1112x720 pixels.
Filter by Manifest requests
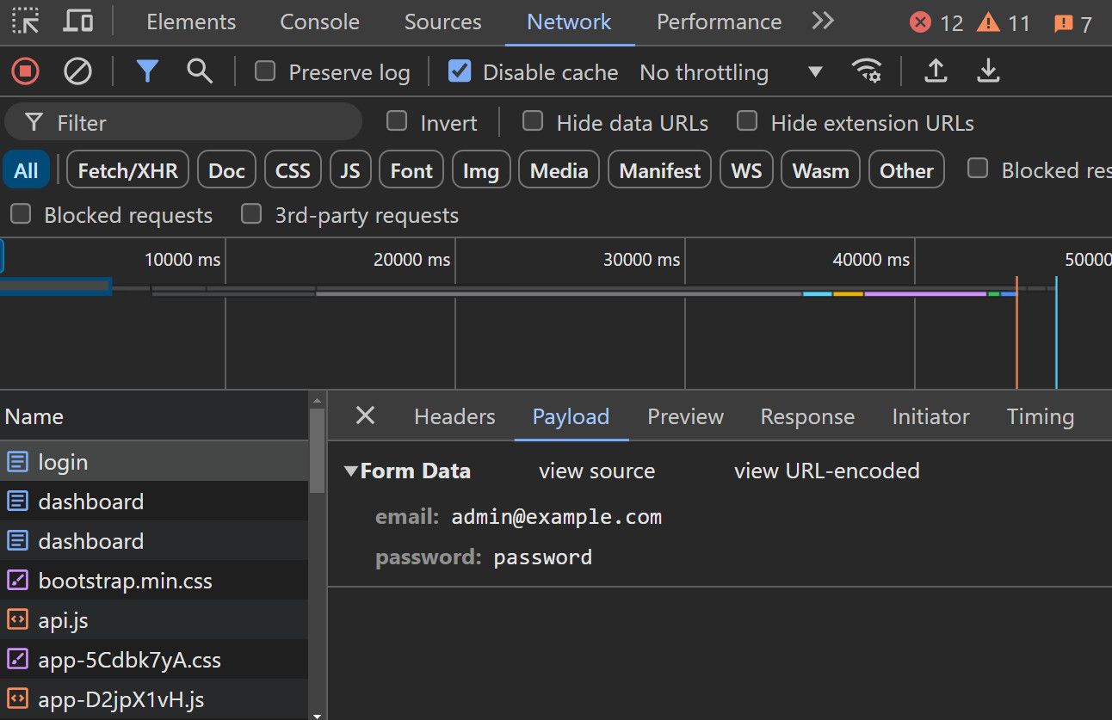point(659,170)
